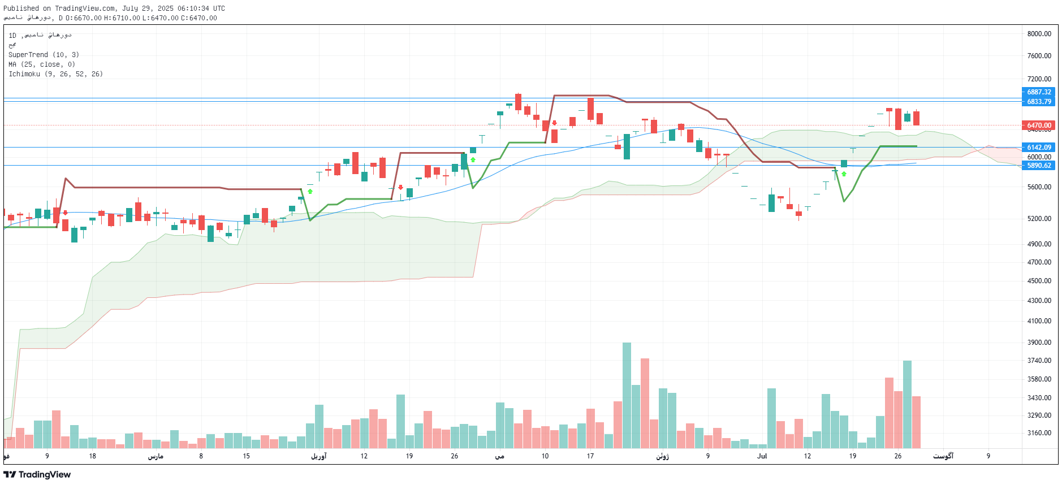
Task: Click the 5600.00 price axis tick
Action: point(1039,187)
